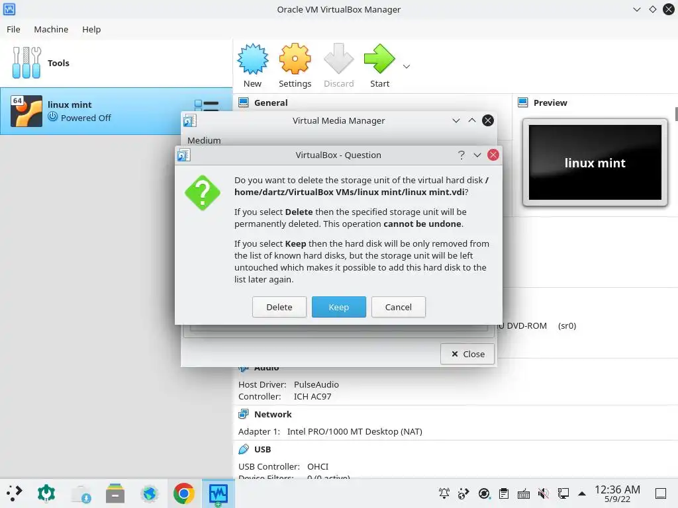Open the File menu
678x508 pixels.
[13, 29]
